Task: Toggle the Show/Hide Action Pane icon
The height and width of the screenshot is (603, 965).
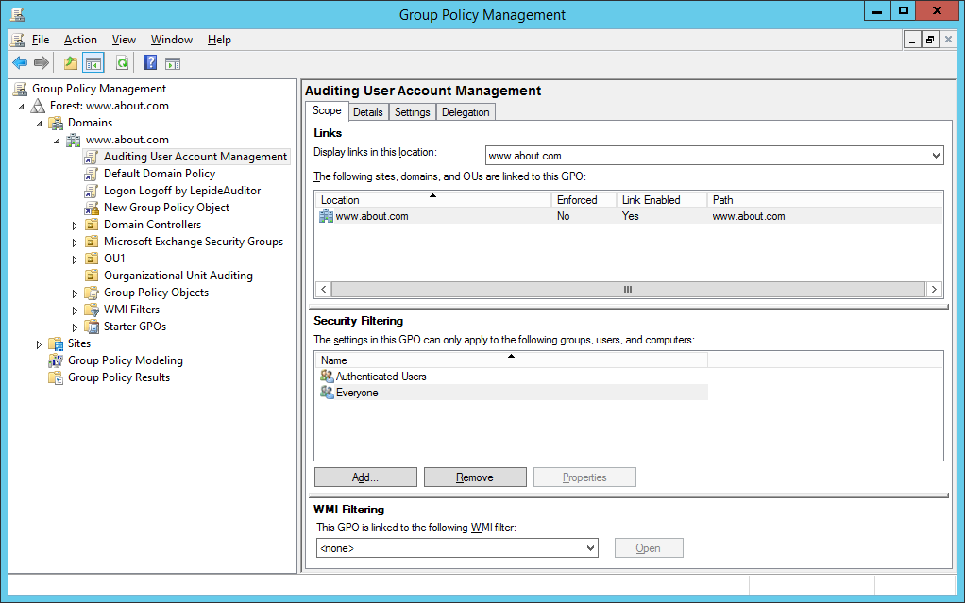Action: tap(173, 63)
